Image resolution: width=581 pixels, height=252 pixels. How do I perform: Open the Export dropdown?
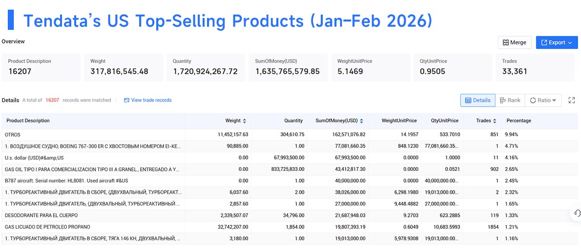[x=557, y=42]
